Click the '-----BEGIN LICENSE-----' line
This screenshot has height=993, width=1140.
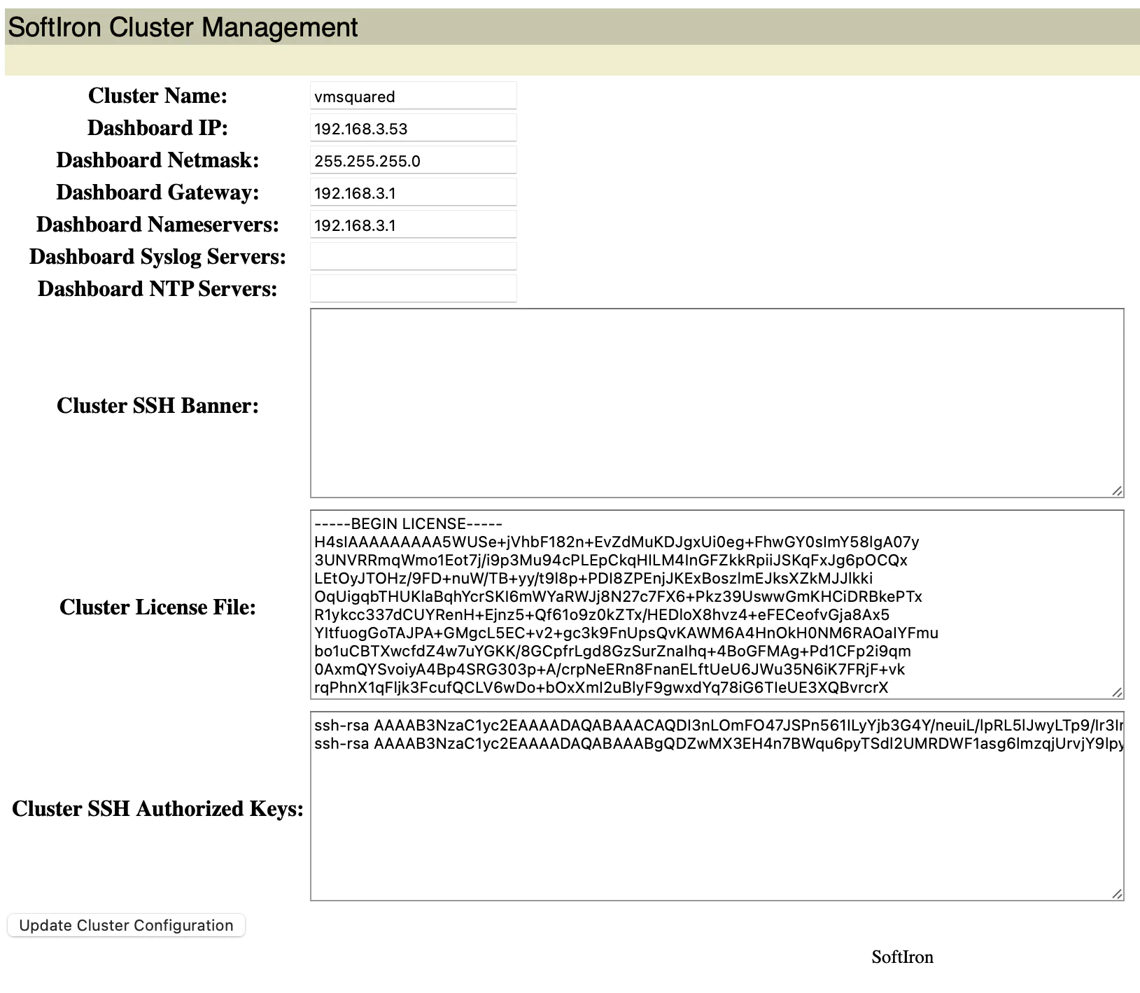pos(408,523)
